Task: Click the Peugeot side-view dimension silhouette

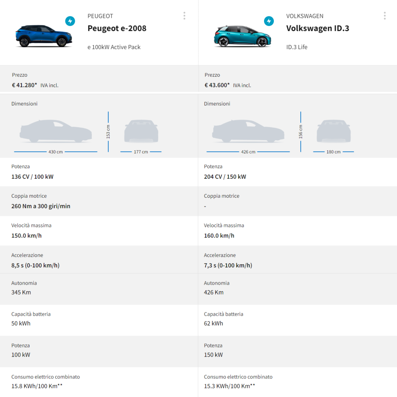Action: [x=56, y=131]
